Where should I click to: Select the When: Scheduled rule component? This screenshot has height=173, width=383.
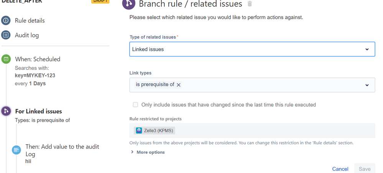coord(38,59)
